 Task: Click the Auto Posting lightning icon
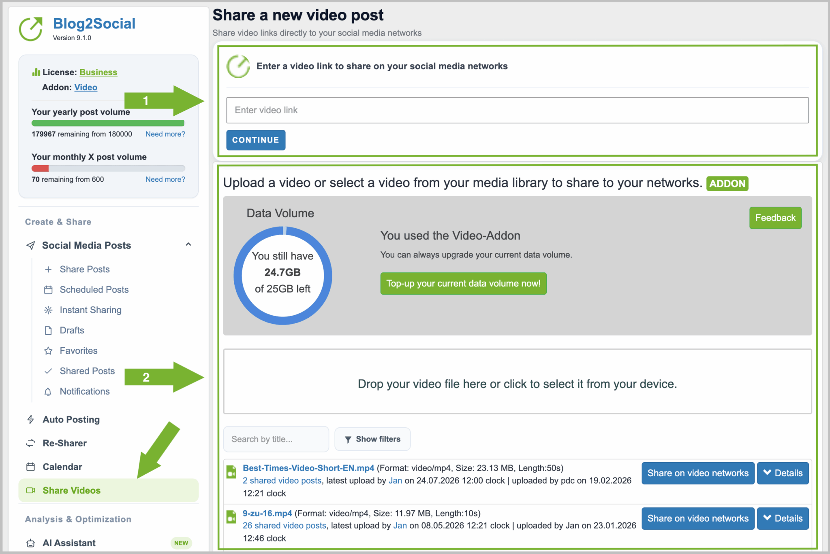click(30, 420)
